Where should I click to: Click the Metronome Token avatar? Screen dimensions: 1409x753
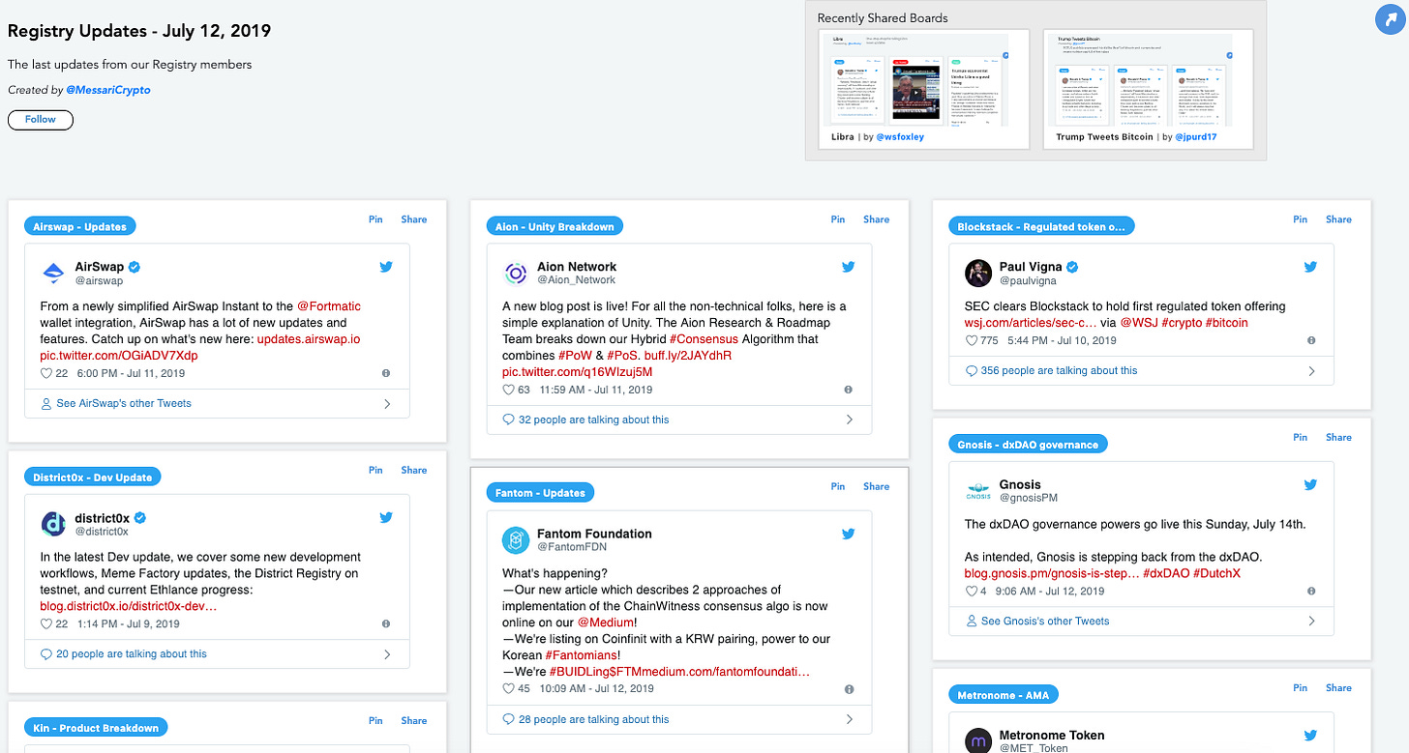978,740
